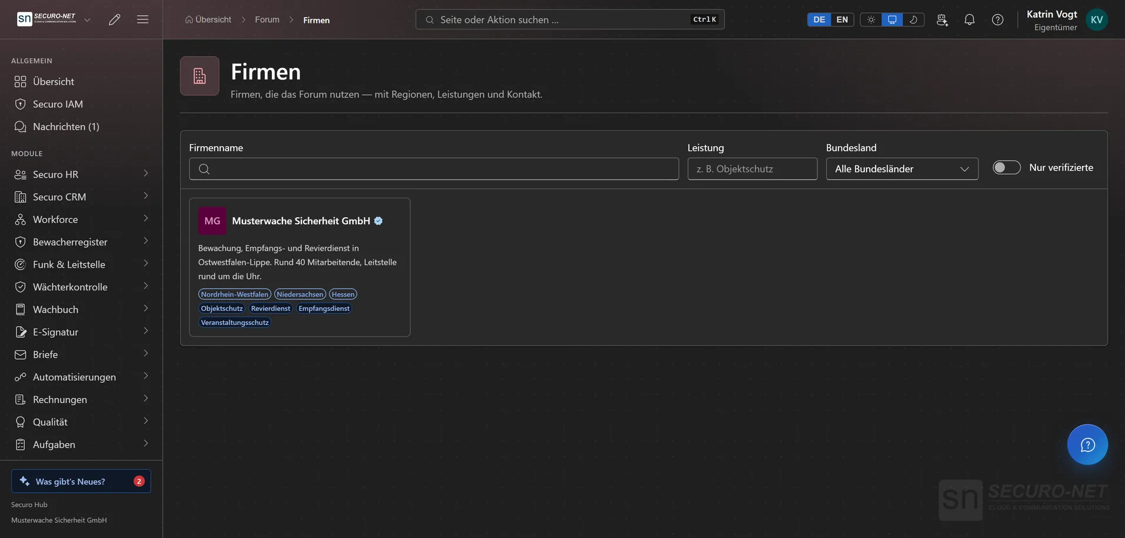Screen dimensions: 1125x538
Task: Switch language to EN
Action: point(842,19)
